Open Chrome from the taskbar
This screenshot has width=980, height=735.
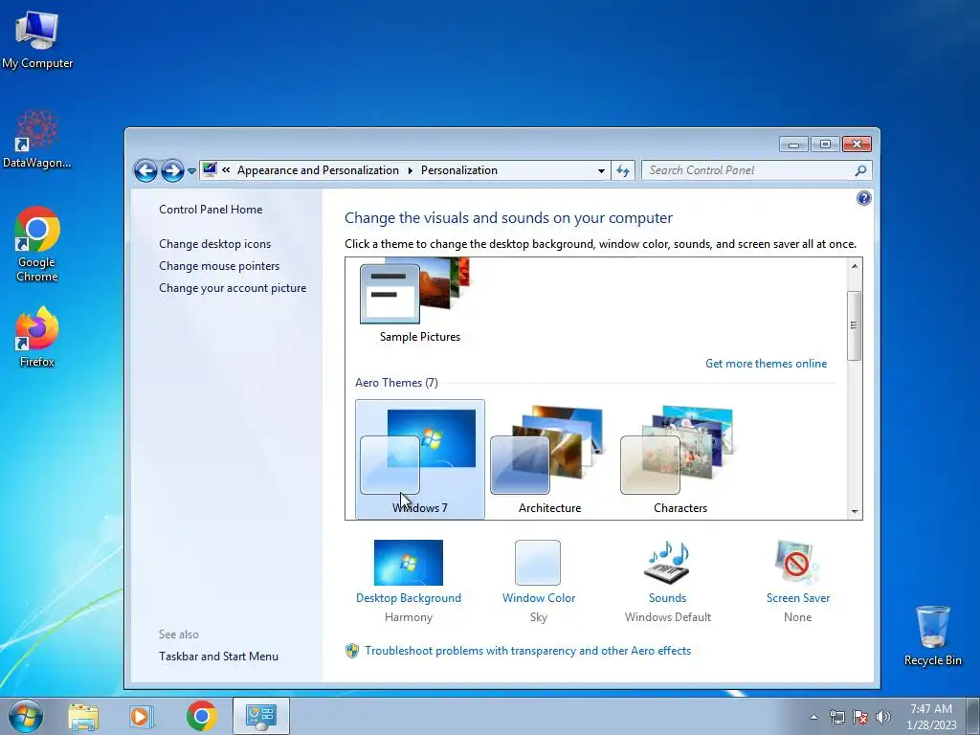(201, 716)
